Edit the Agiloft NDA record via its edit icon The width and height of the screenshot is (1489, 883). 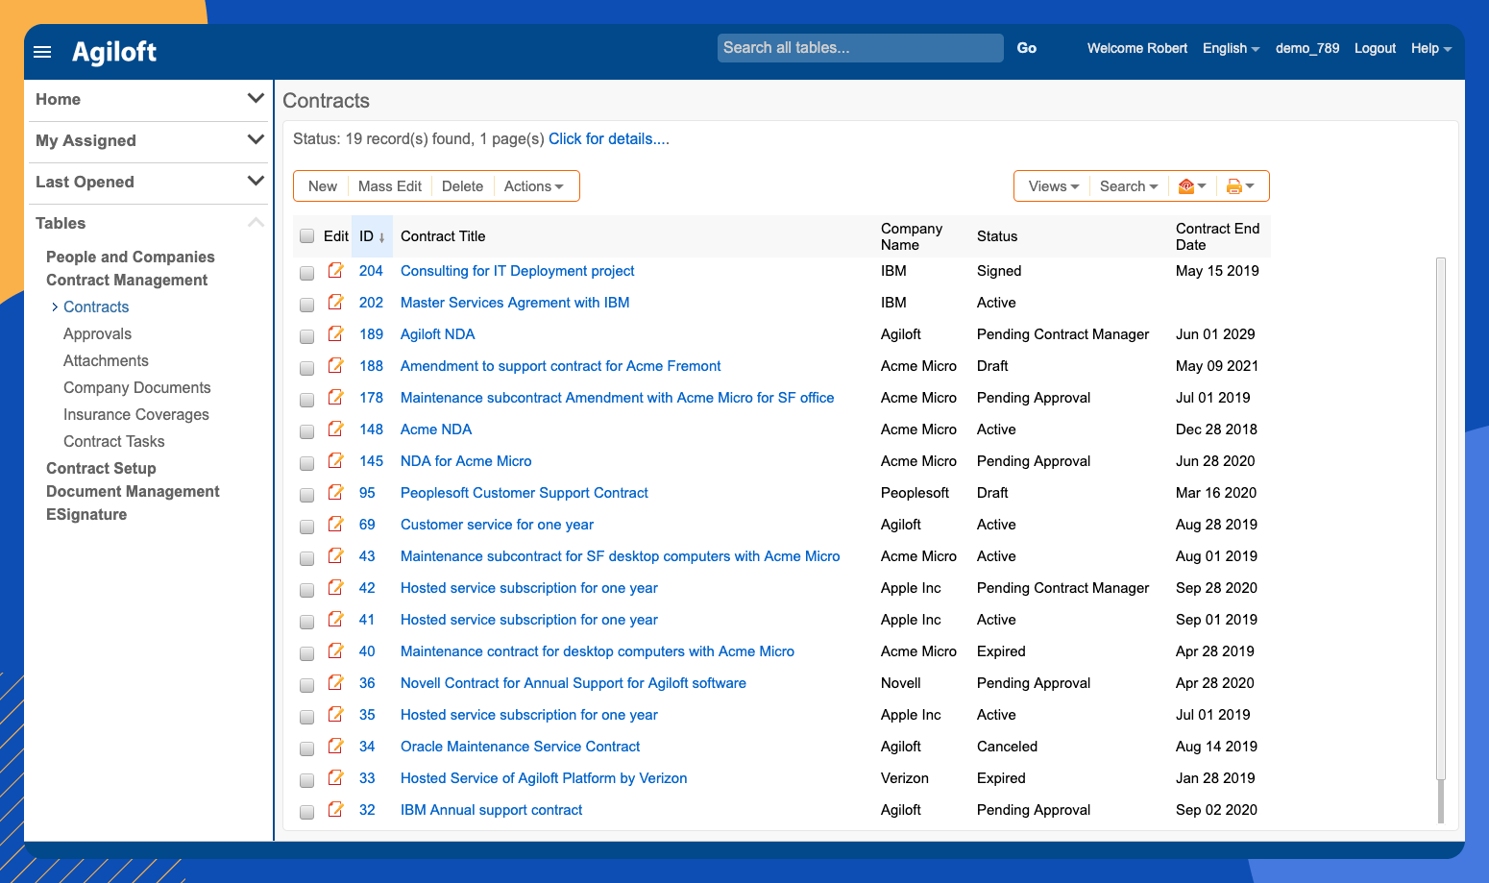335,335
